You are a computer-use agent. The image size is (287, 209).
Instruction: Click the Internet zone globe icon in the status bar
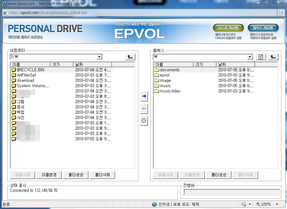coord(155,204)
